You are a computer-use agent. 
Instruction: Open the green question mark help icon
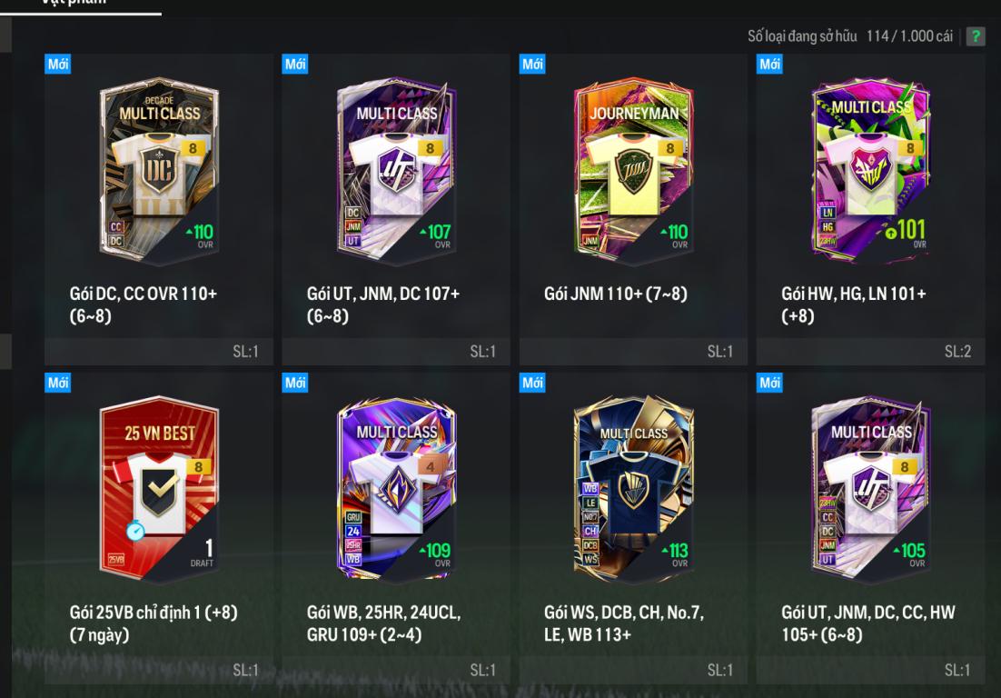pos(975,36)
